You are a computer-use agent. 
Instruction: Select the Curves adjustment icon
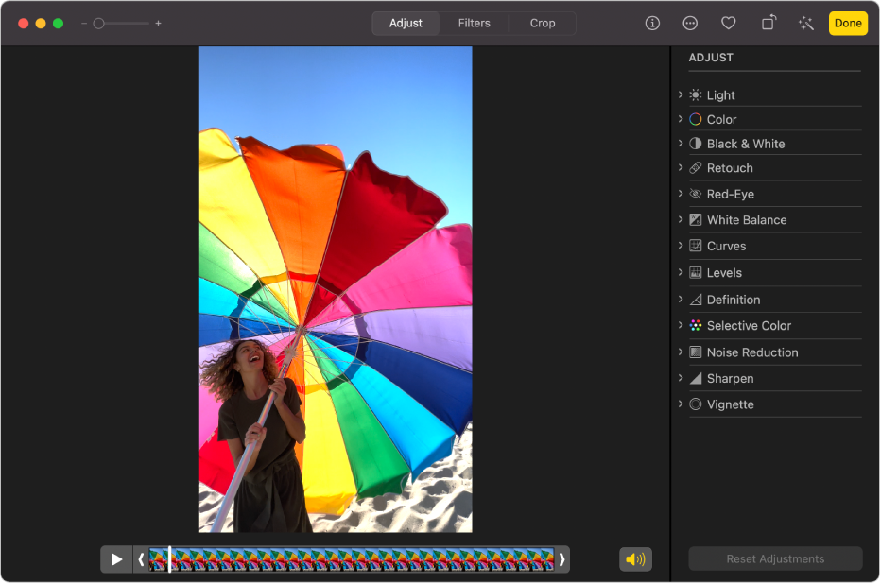[x=696, y=246]
